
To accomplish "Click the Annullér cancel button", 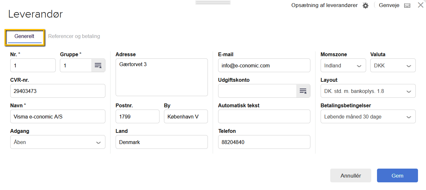I will [x=350, y=176].
